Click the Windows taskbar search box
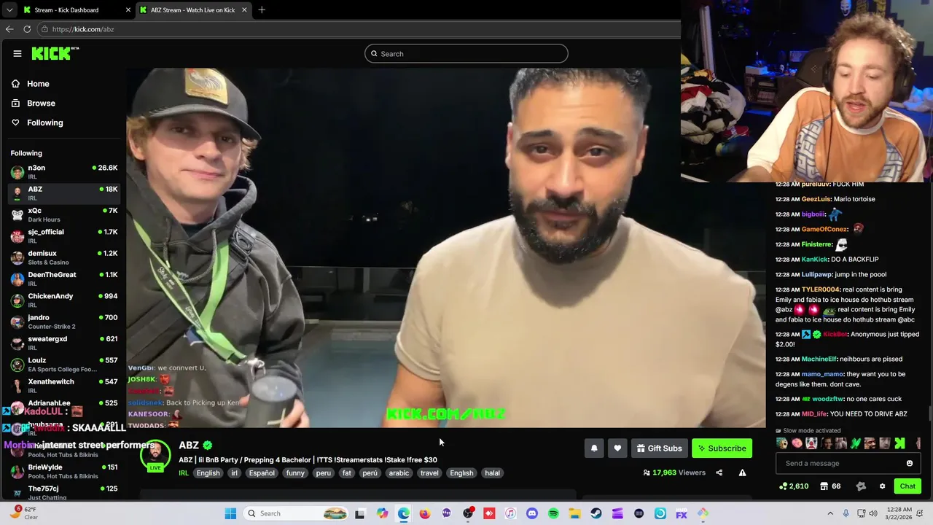The width and height of the screenshot is (933, 525). click(295, 514)
